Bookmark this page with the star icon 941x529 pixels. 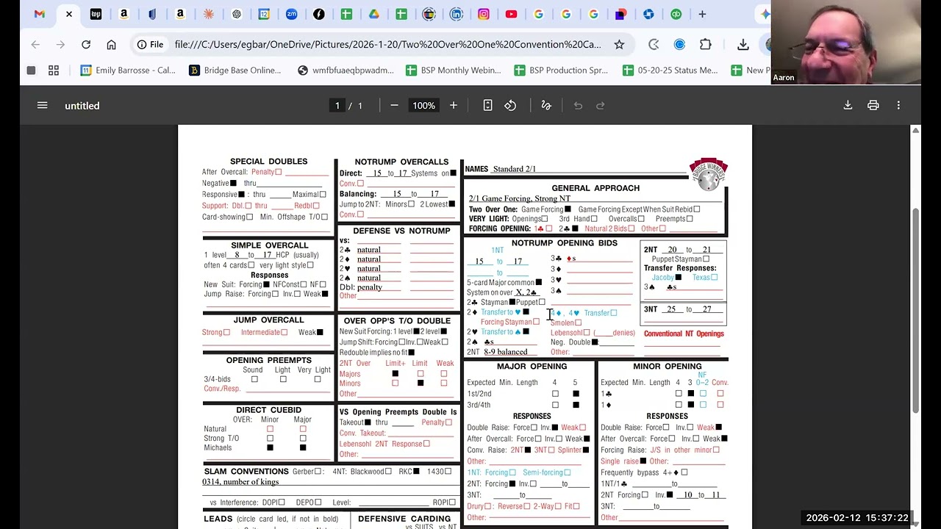tap(619, 45)
